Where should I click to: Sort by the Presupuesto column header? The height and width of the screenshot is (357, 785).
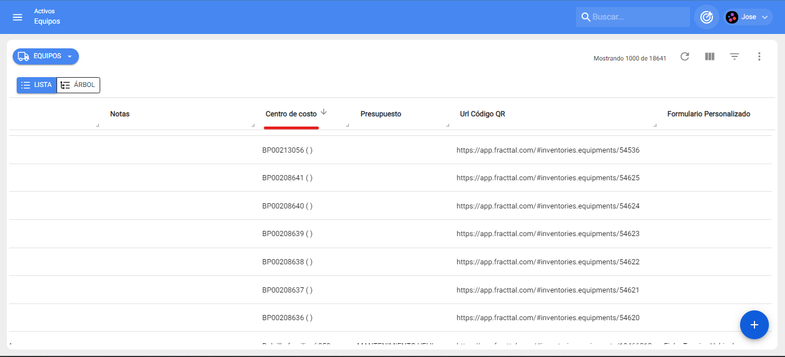pyautogui.click(x=381, y=114)
